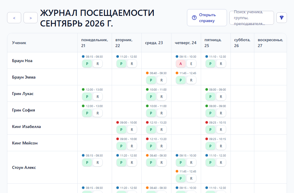Select student name Стоун Алекс

(24, 167)
